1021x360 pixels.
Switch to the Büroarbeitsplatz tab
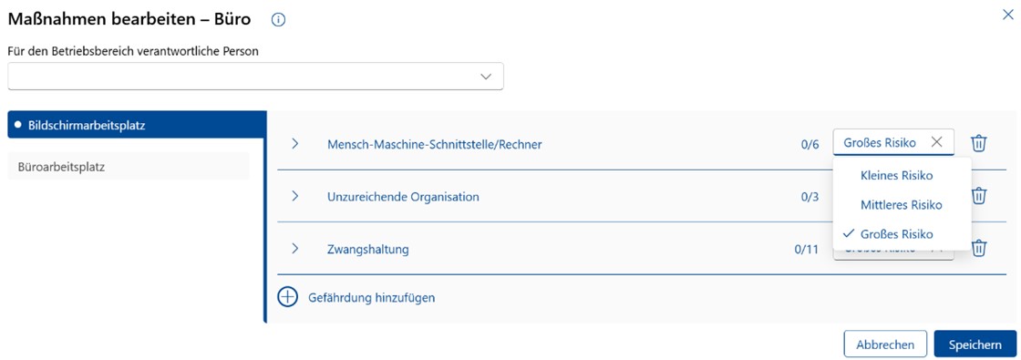click(129, 166)
